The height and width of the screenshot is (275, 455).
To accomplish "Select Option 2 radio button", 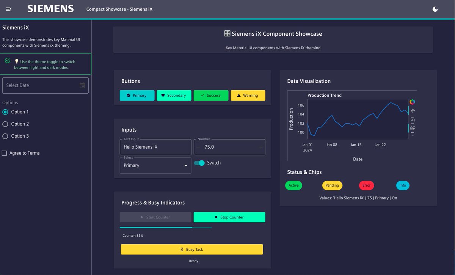I will pyautogui.click(x=5, y=124).
